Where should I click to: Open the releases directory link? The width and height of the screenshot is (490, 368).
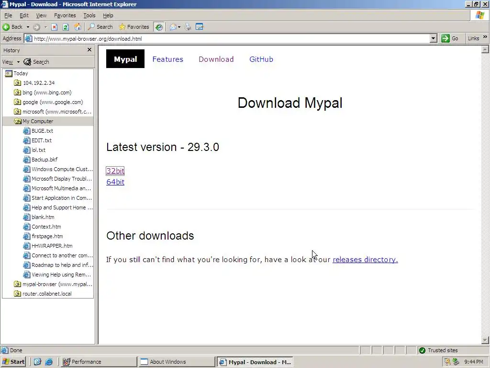coord(365,260)
